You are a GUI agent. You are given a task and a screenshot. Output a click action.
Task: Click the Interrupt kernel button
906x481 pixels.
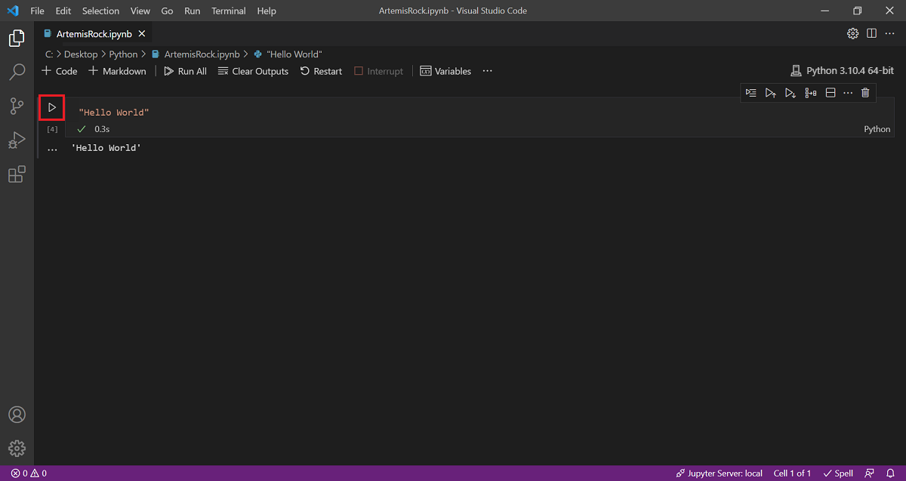(x=379, y=71)
